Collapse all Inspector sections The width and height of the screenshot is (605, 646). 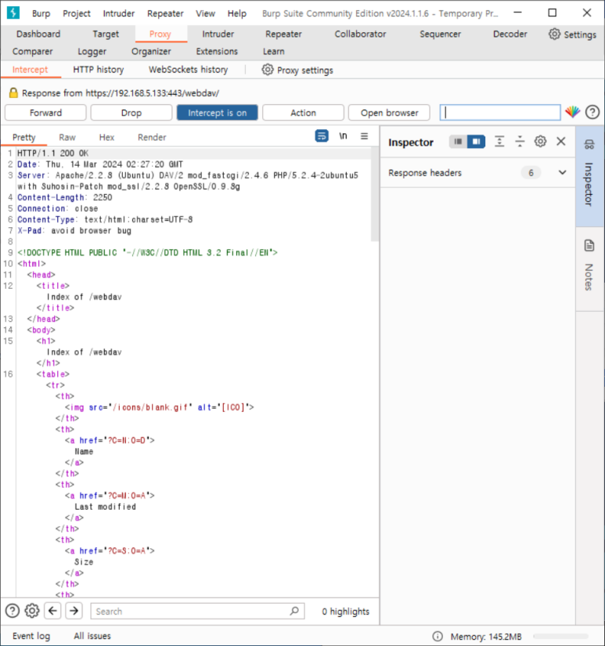click(520, 142)
